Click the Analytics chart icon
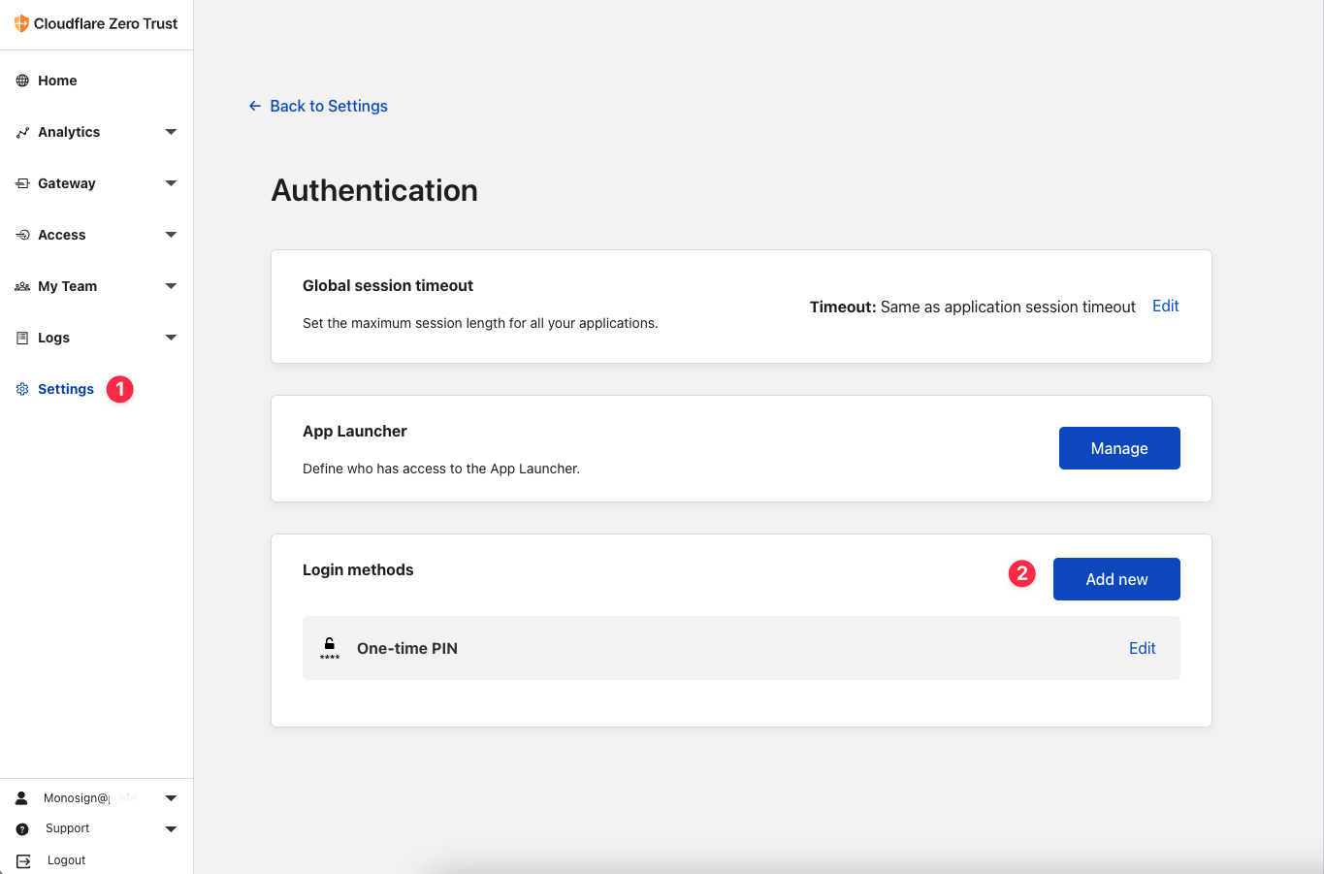 (22, 132)
